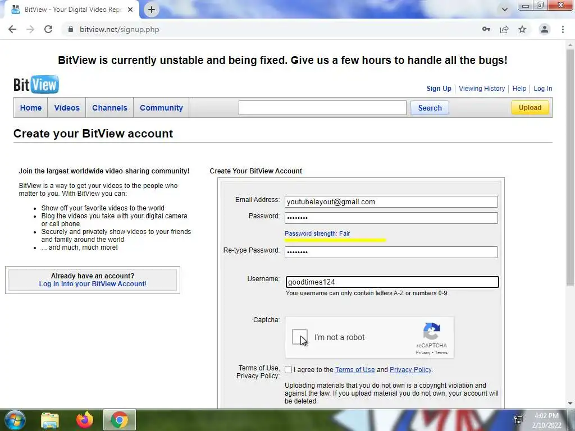Open the Terms of Use link
Viewport: 575px width, 431px height.
355,370
